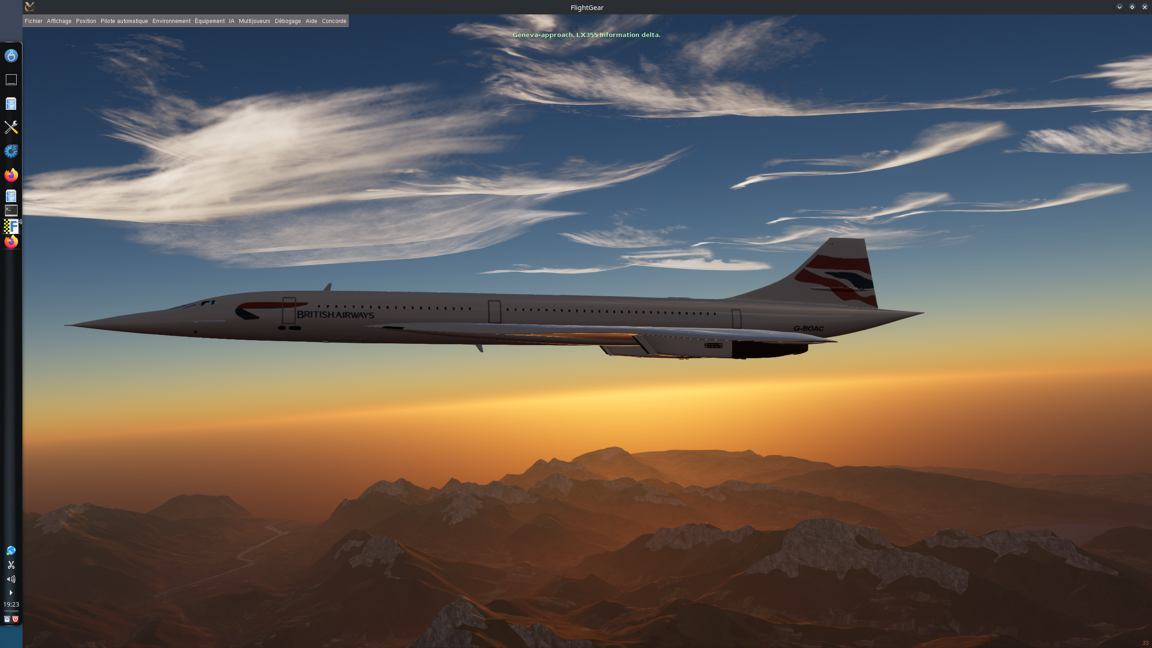Screen dimensions: 1152x648
Task: Click the 19:23 clock display
Action: tap(11, 604)
